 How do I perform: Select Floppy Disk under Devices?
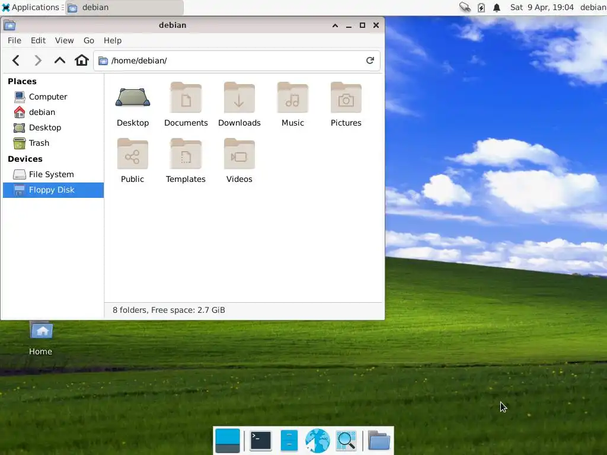pyautogui.click(x=53, y=190)
